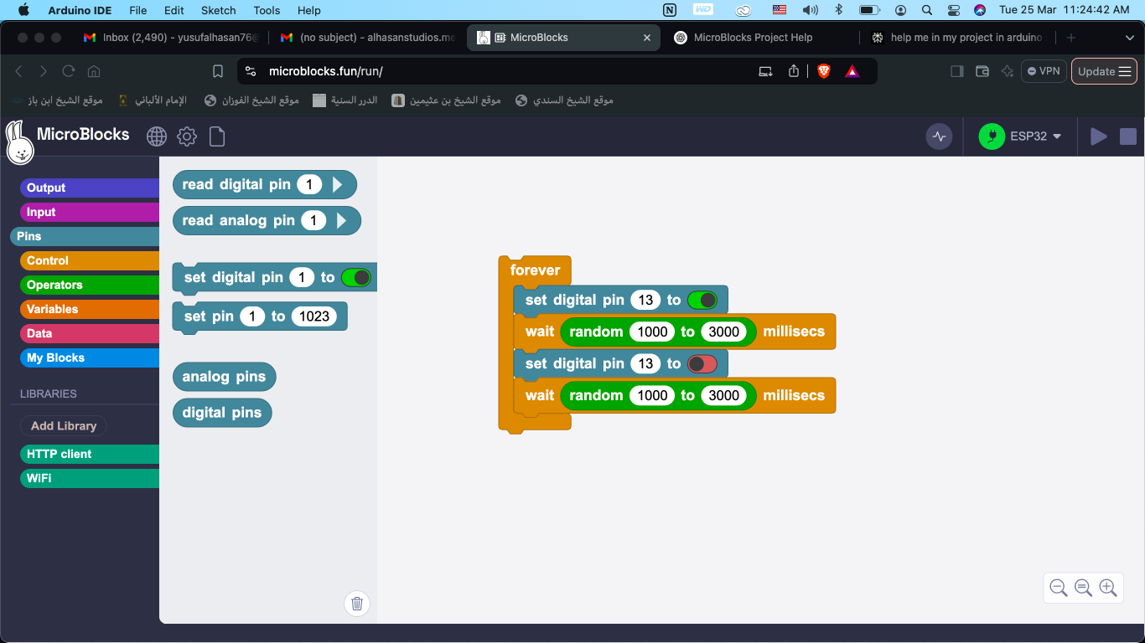Open the Help menu

pyautogui.click(x=309, y=10)
